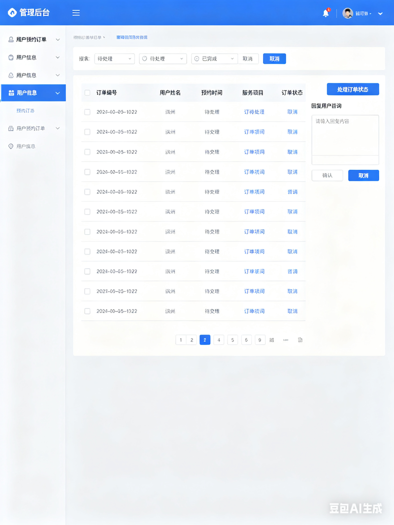Viewport: 394px width, 525px height.
Task: Open the notification bell icon
Action: 326,13
